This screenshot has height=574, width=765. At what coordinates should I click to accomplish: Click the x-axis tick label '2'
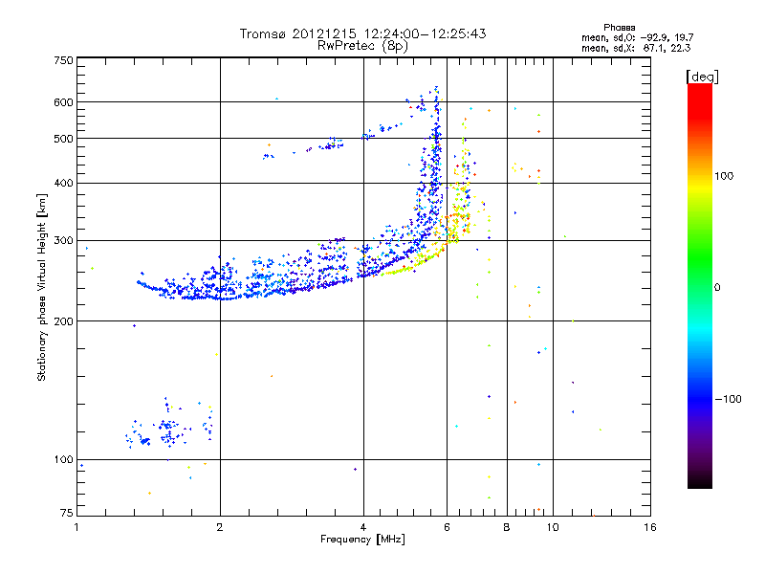220,527
